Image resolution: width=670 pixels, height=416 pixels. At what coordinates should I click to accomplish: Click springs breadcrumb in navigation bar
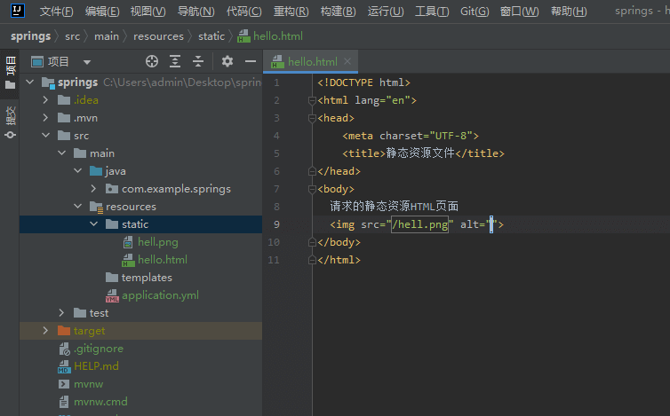click(x=31, y=36)
